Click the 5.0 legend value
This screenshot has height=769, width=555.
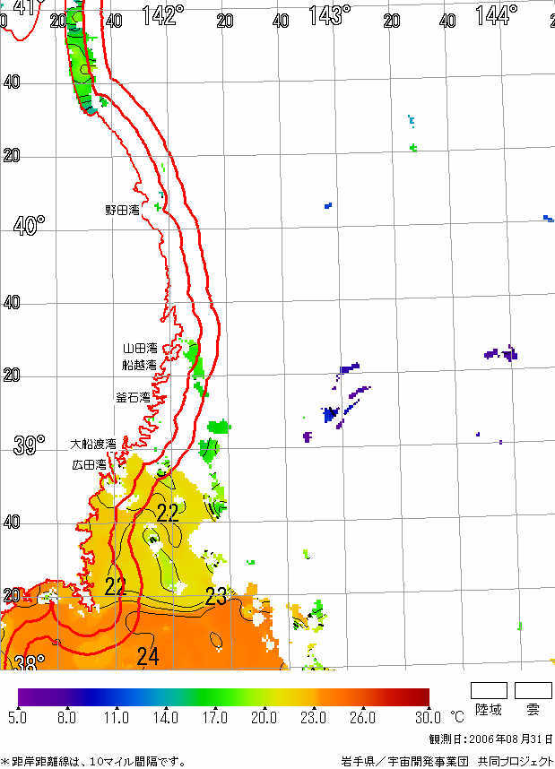[18, 719]
